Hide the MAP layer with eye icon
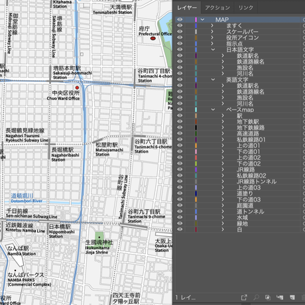 (180, 19)
